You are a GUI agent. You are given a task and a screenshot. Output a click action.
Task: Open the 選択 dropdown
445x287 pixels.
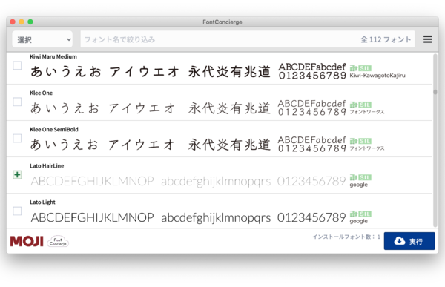42,39
